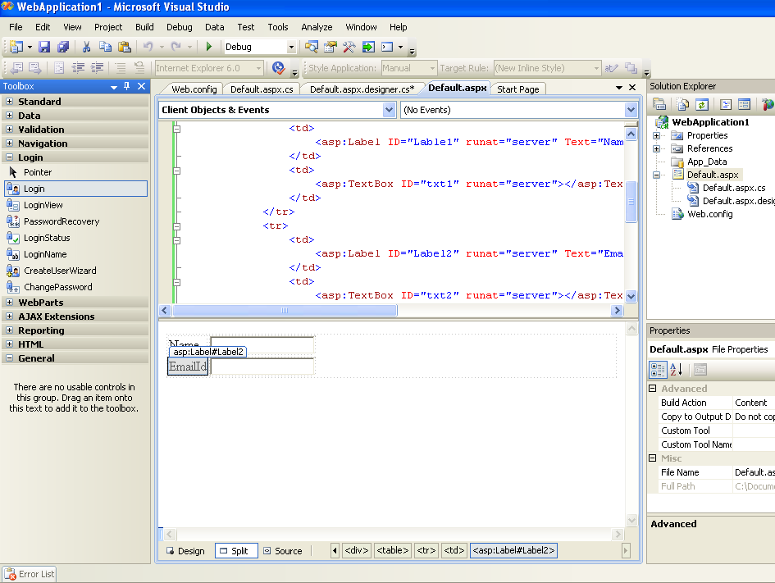
Task: Open the Error List panel
Action: tap(30, 574)
